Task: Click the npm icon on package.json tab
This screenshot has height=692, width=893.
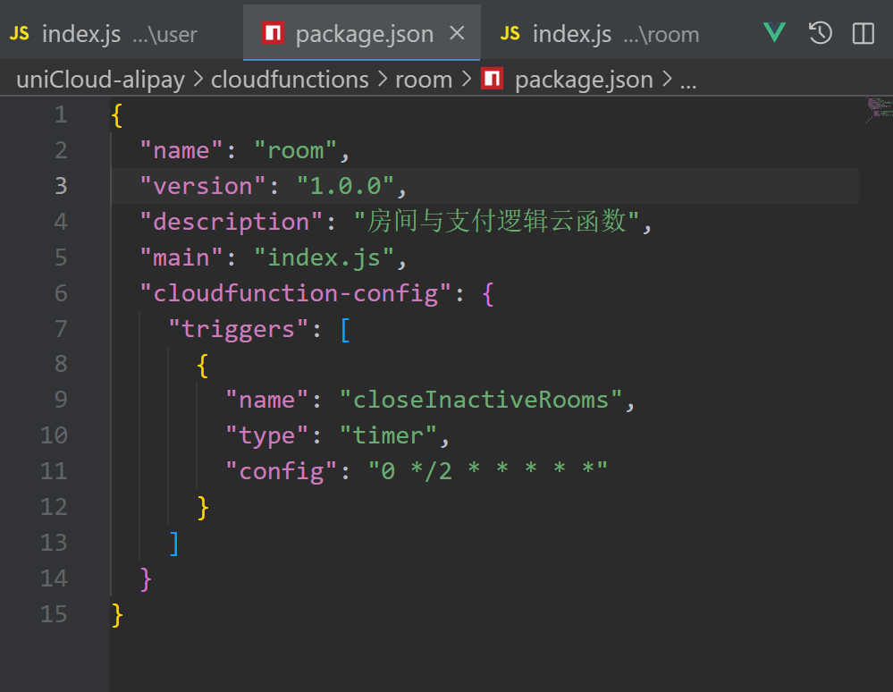Action: [273, 34]
